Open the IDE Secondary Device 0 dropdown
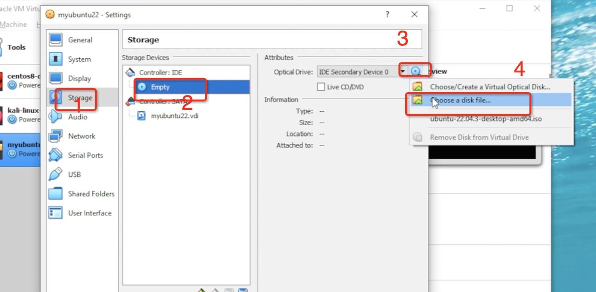The image size is (596, 292). [x=362, y=72]
